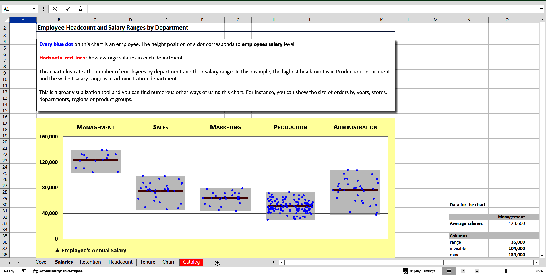This screenshot has width=546, height=275.
Task: Go to the previous sheet tab arrow
Action: click(9, 262)
